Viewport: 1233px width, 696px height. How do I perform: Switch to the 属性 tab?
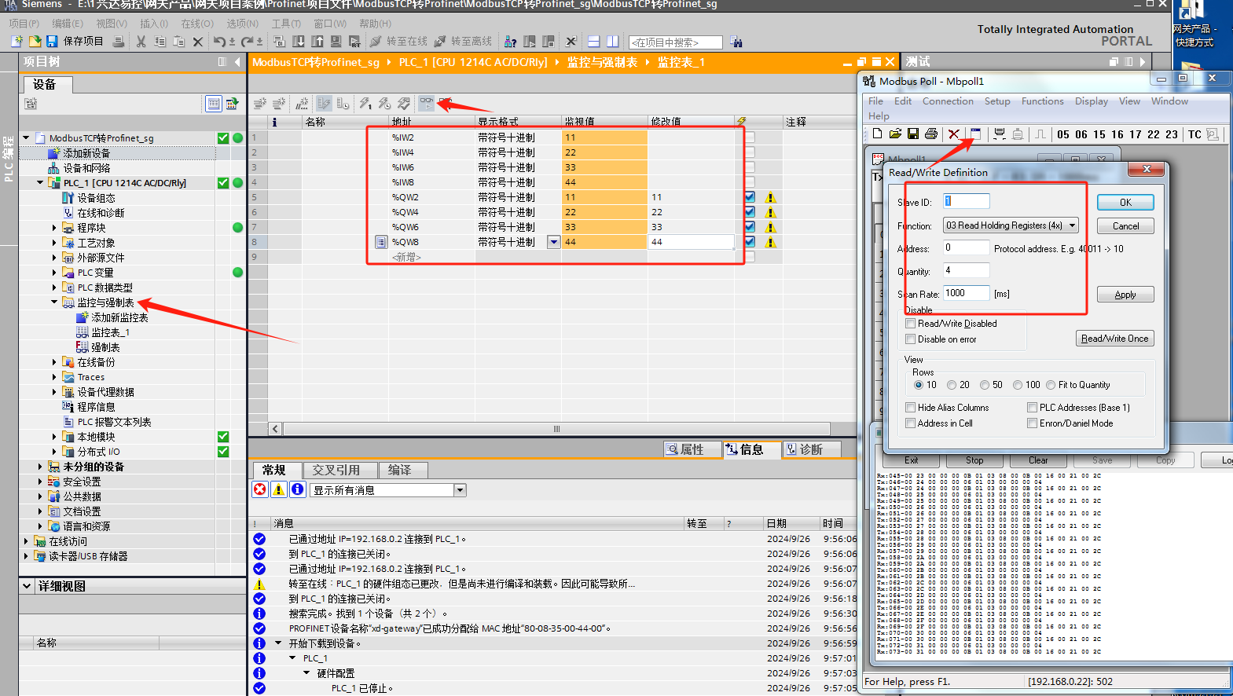692,449
